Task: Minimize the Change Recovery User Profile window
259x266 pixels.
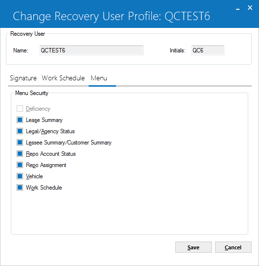Action: pyautogui.click(x=238, y=8)
